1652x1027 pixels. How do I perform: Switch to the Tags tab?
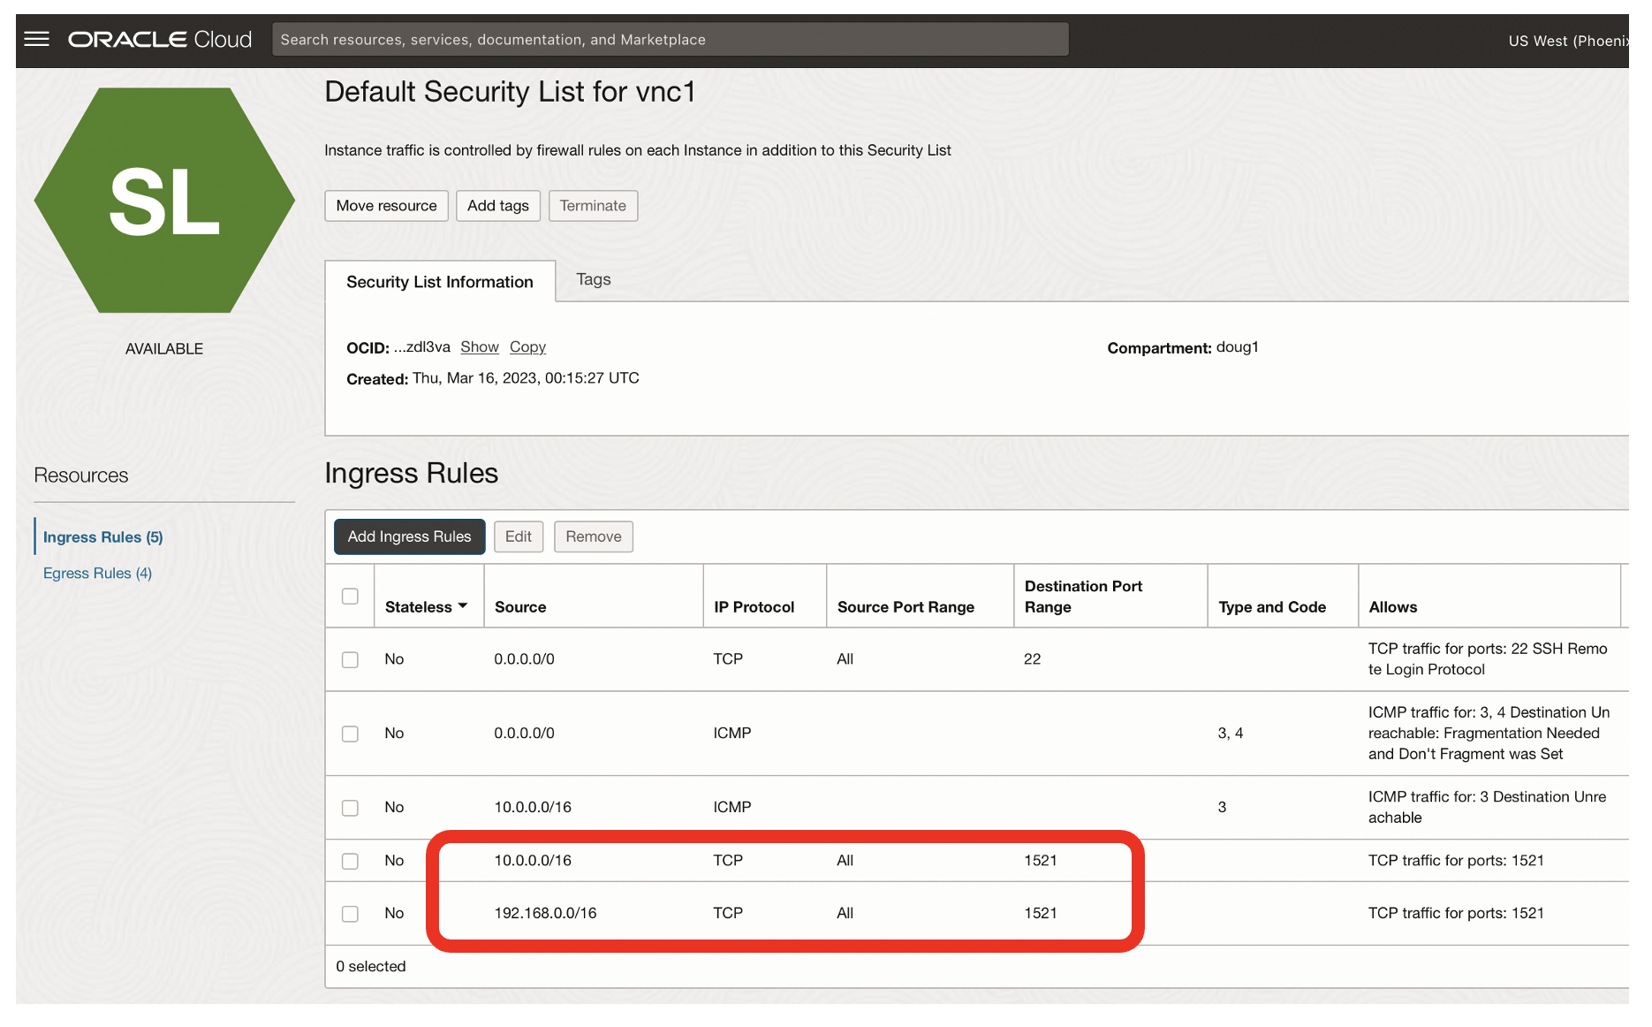click(x=593, y=279)
